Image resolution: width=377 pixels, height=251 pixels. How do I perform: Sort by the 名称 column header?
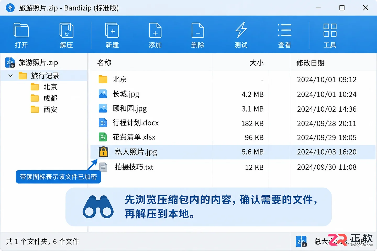tap(104, 62)
